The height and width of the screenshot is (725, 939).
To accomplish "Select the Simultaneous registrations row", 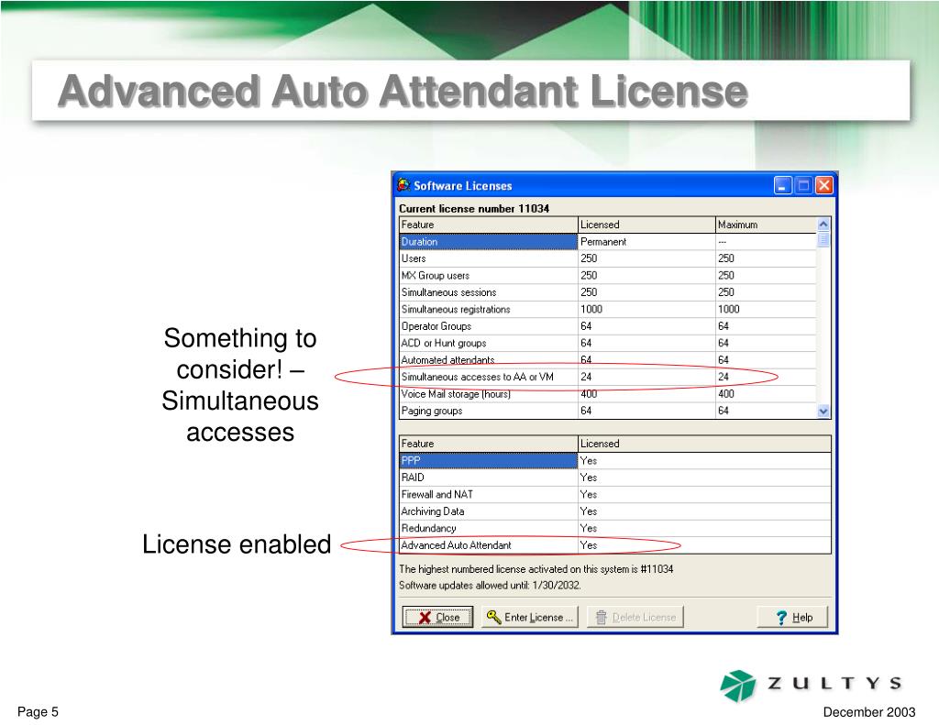I will 607,310.
